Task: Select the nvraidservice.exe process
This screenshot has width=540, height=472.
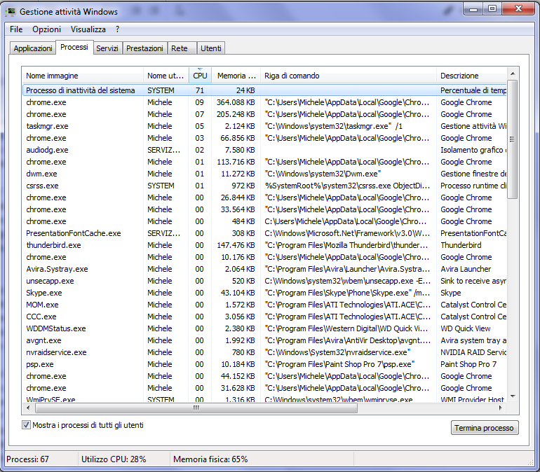Action: pyautogui.click(x=264, y=352)
